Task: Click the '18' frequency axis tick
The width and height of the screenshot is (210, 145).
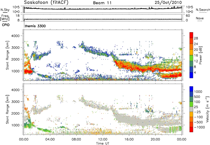Action: coord(18,16)
